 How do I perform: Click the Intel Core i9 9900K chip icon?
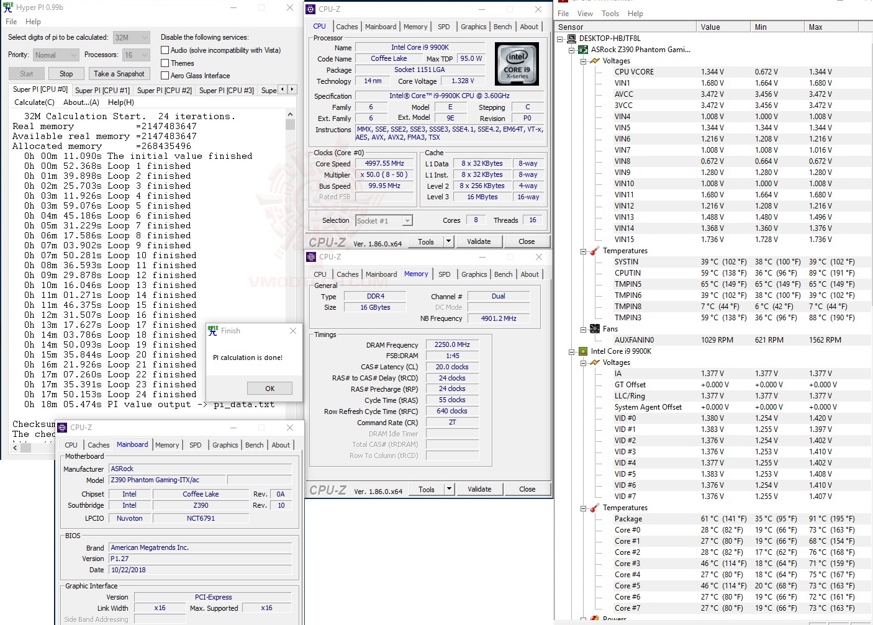tap(583, 351)
